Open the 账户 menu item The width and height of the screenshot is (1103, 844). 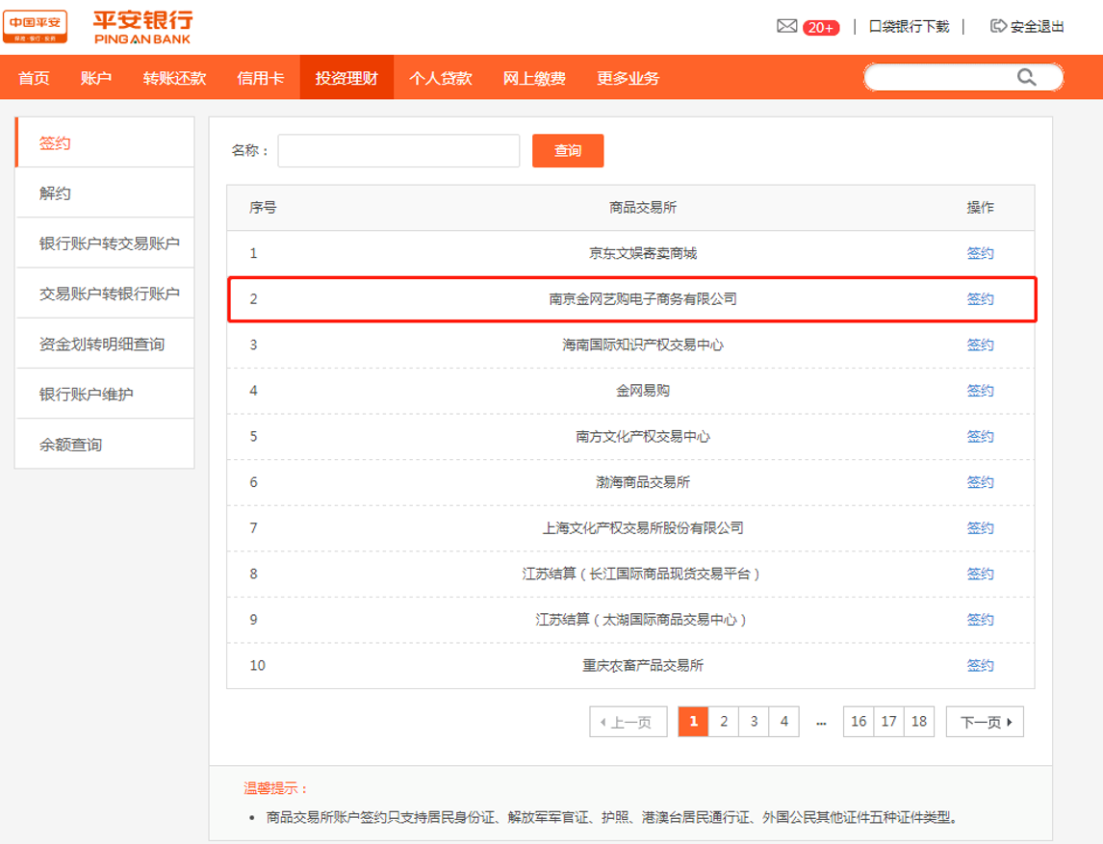pos(96,78)
